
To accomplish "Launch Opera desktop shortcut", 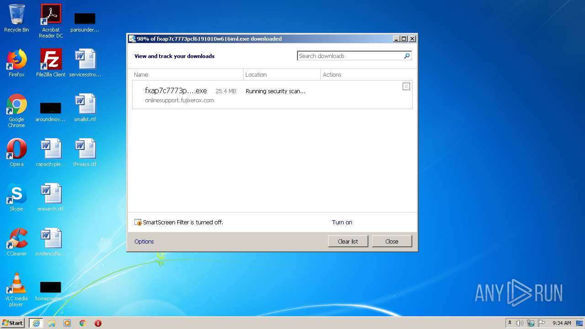I will click(16, 152).
